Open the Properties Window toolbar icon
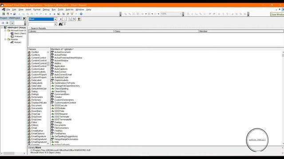Screen dimensions: 284x159 point(68,14)
